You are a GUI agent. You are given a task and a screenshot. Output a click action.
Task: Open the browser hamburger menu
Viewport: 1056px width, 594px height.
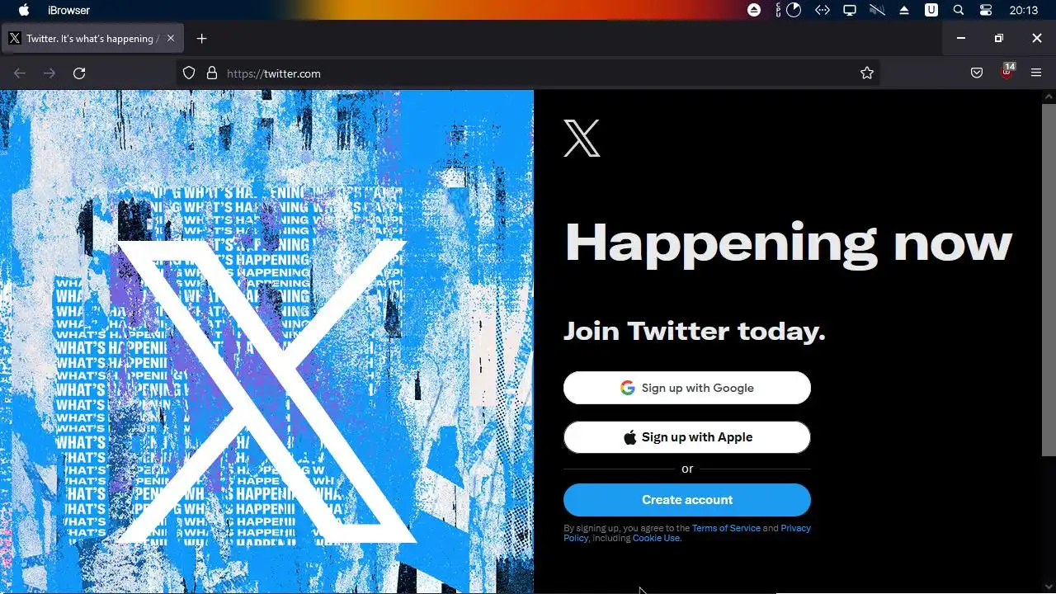[x=1036, y=73]
